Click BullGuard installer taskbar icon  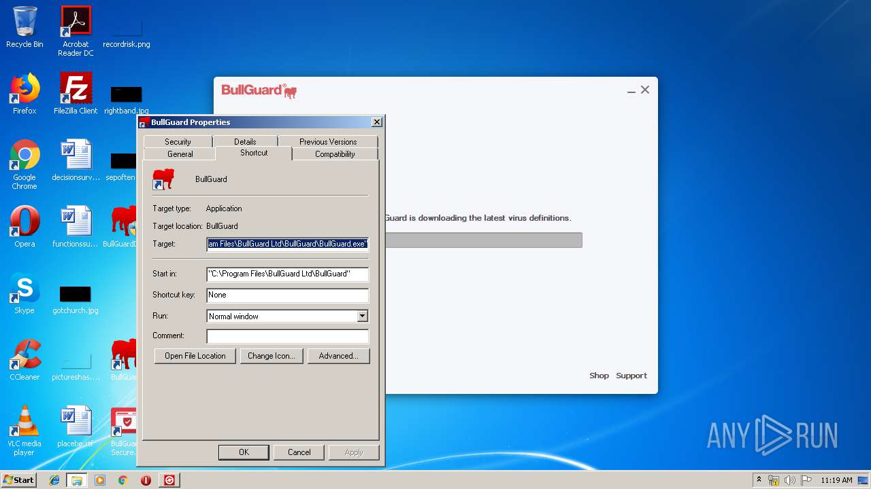click(x=169, y=480)
